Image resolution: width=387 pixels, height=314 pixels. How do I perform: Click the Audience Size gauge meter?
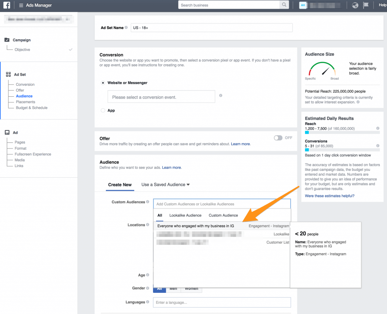(x=322, y=70)
